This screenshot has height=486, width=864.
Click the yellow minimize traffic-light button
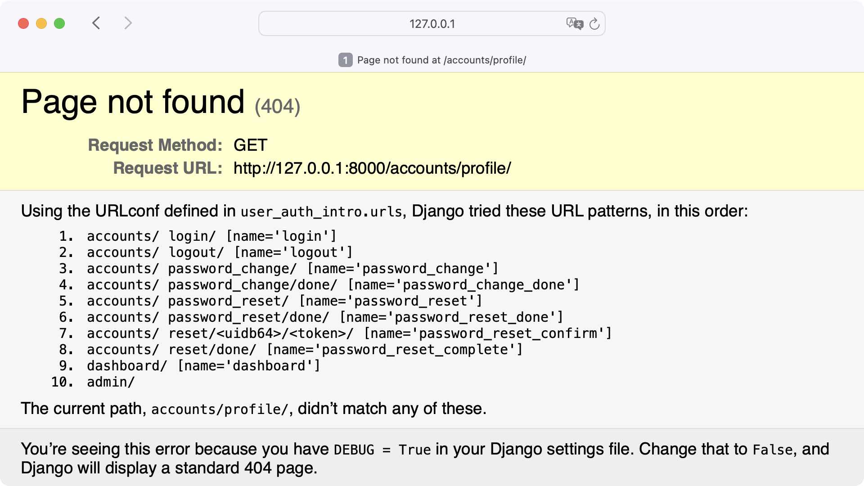point(41,23)
